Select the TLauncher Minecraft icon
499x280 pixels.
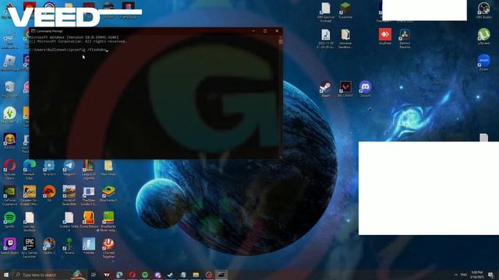tap(345, 10)
